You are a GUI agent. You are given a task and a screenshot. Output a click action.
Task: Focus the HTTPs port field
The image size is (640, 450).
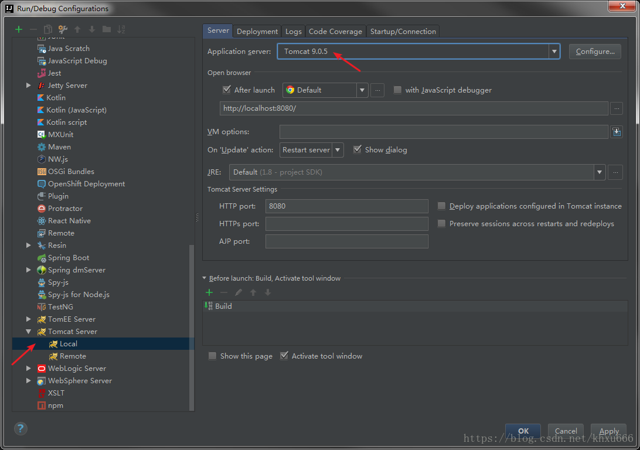pyautogui.click(x=346, y=224)
